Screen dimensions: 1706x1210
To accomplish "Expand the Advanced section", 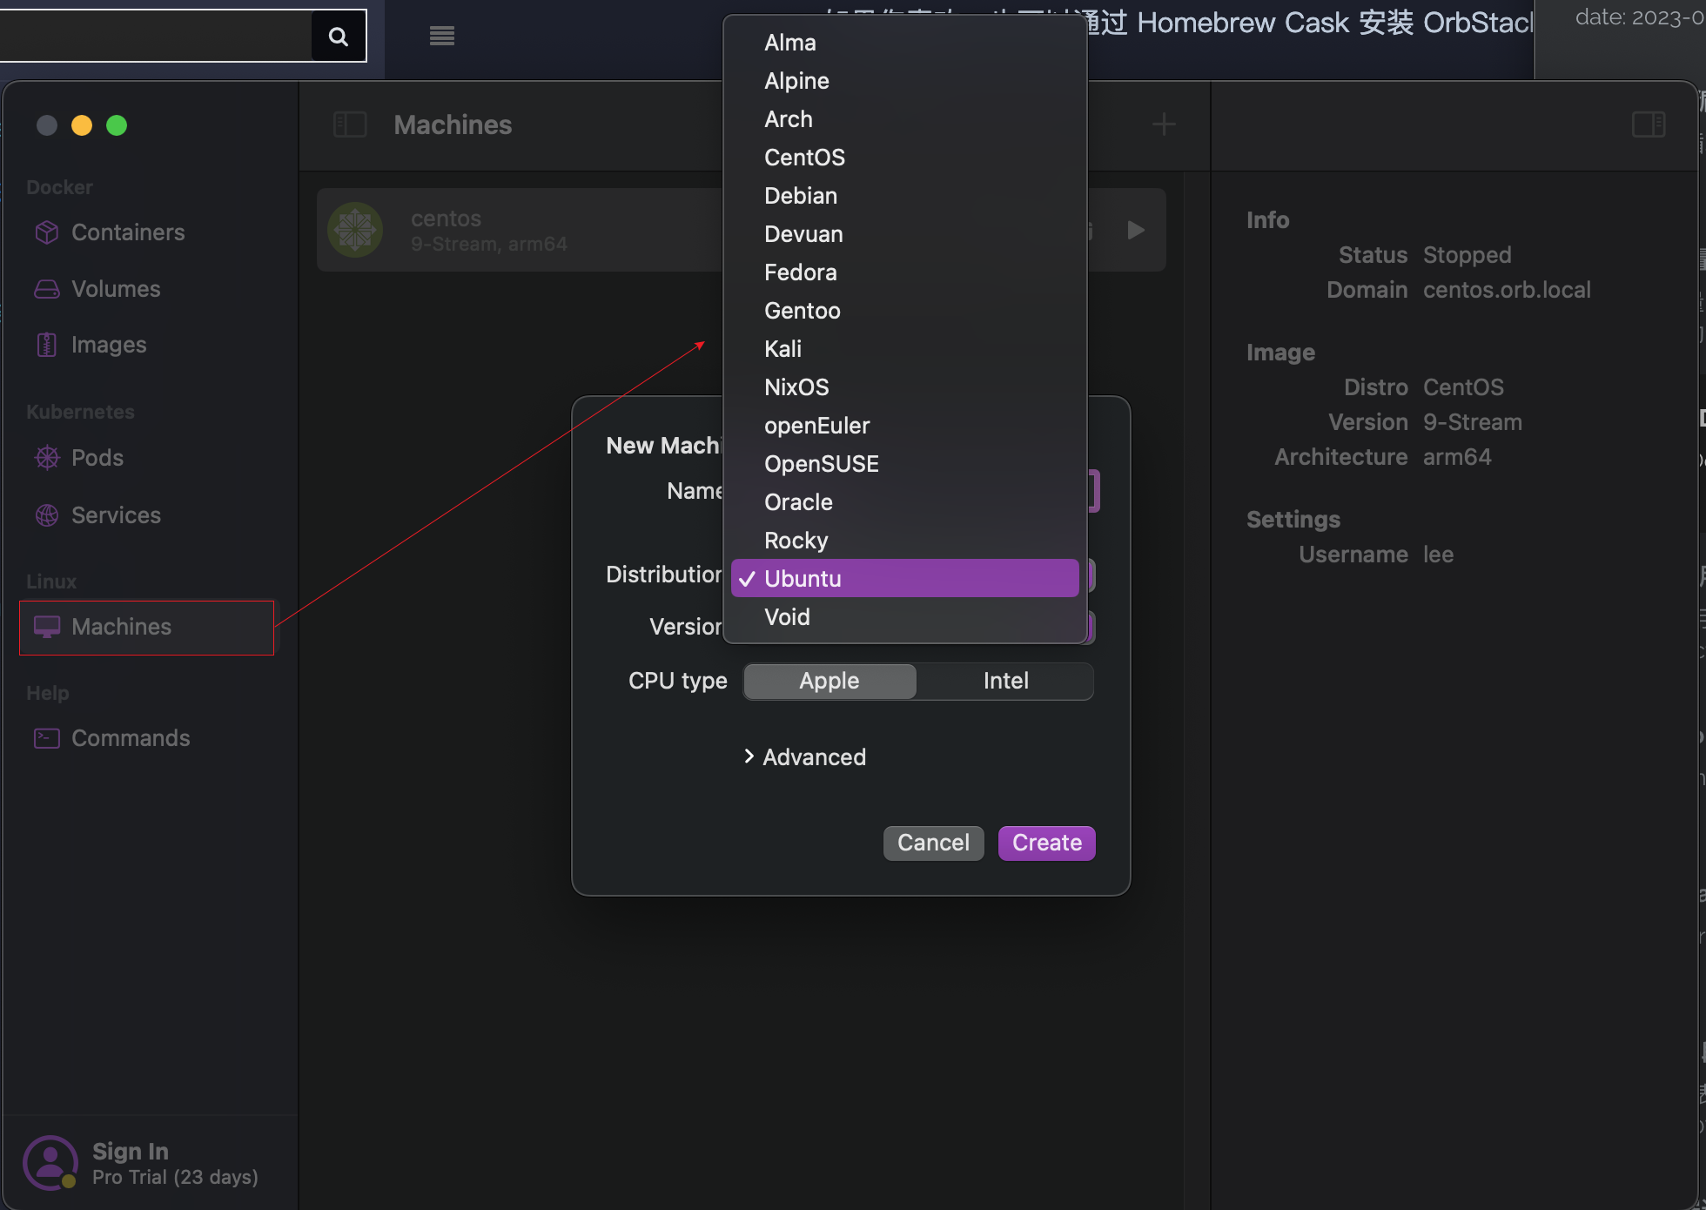I will 805,757.
